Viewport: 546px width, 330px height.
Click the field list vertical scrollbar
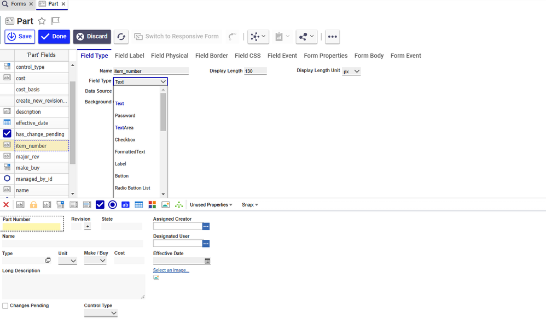[x=72, y=122]
